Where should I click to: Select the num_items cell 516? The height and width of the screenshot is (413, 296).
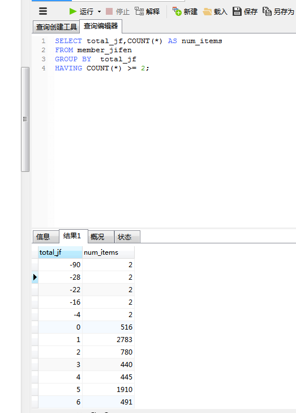(108, 327)
